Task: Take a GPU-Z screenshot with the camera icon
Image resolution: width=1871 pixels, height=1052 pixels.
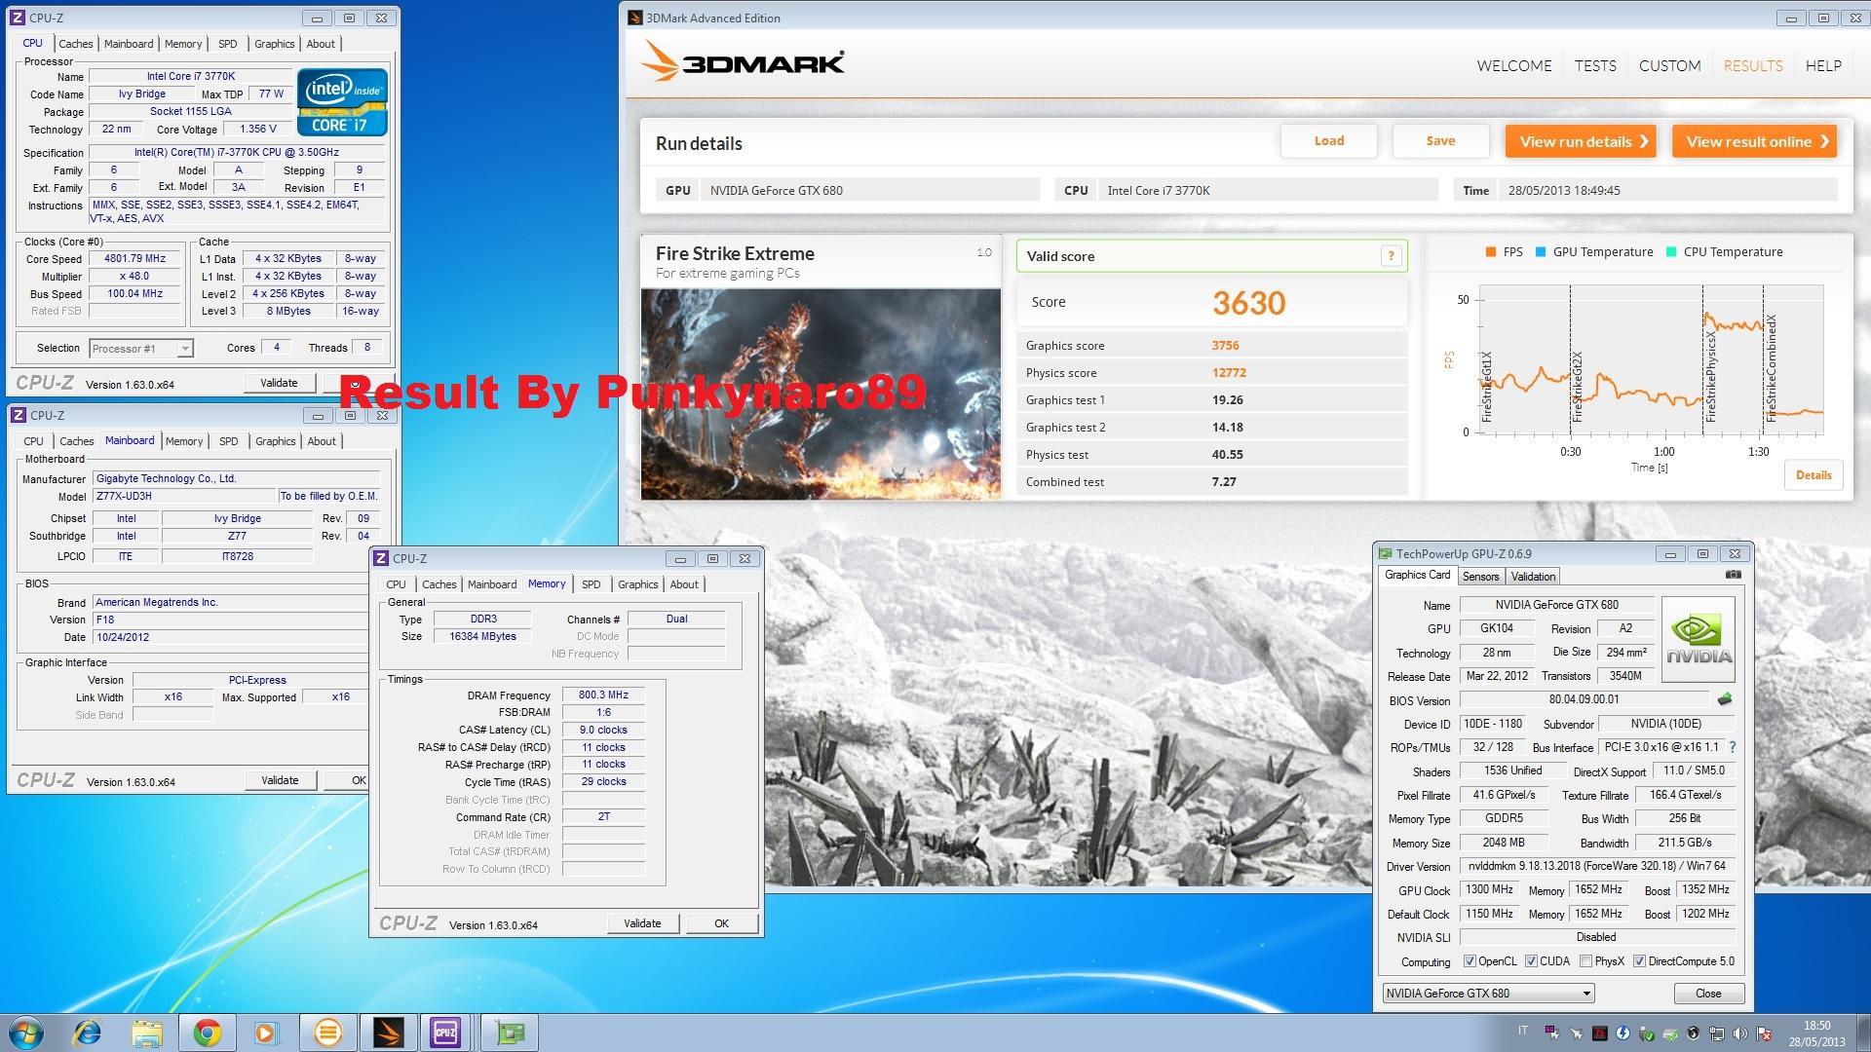Action: (x=1734, y=575)
